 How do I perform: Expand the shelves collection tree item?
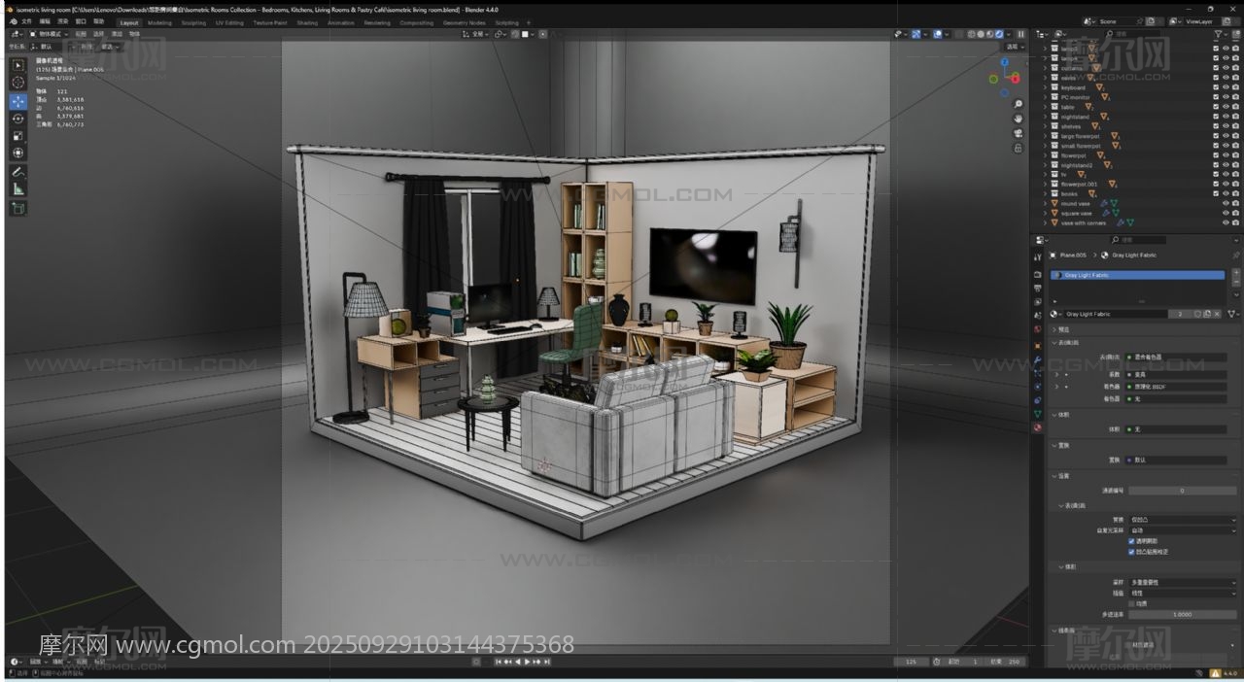[x=1045, y=126]
